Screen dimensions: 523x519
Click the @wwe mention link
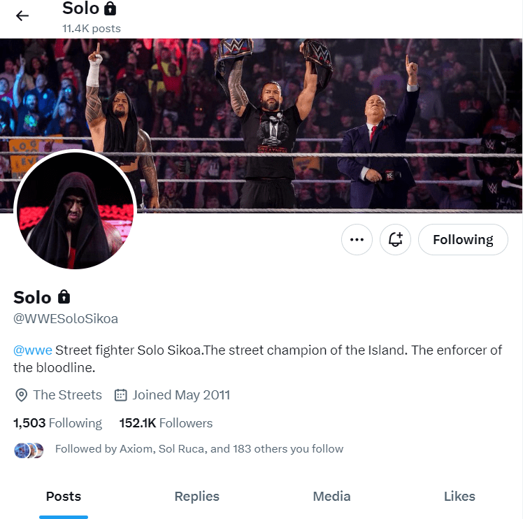tap(33, 350)
